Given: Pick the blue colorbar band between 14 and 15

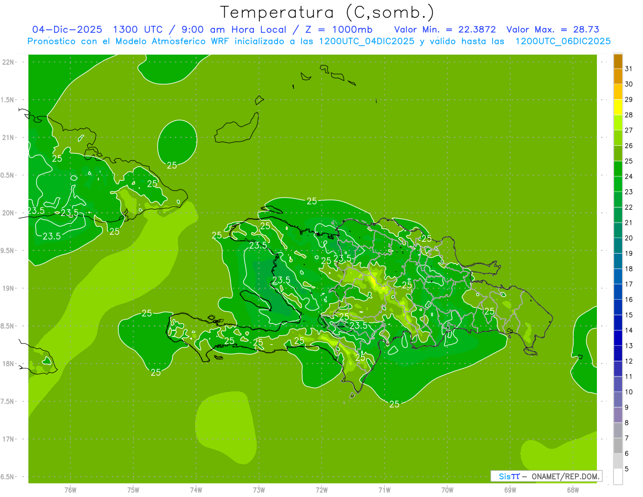Looking at the screenshot, I should pos(618,323).
